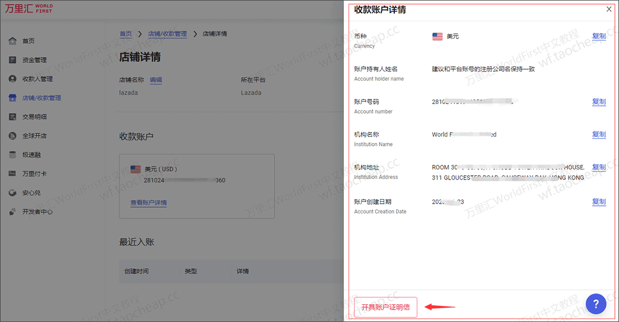Copy the institution name with 复制

tap(599, 134)
